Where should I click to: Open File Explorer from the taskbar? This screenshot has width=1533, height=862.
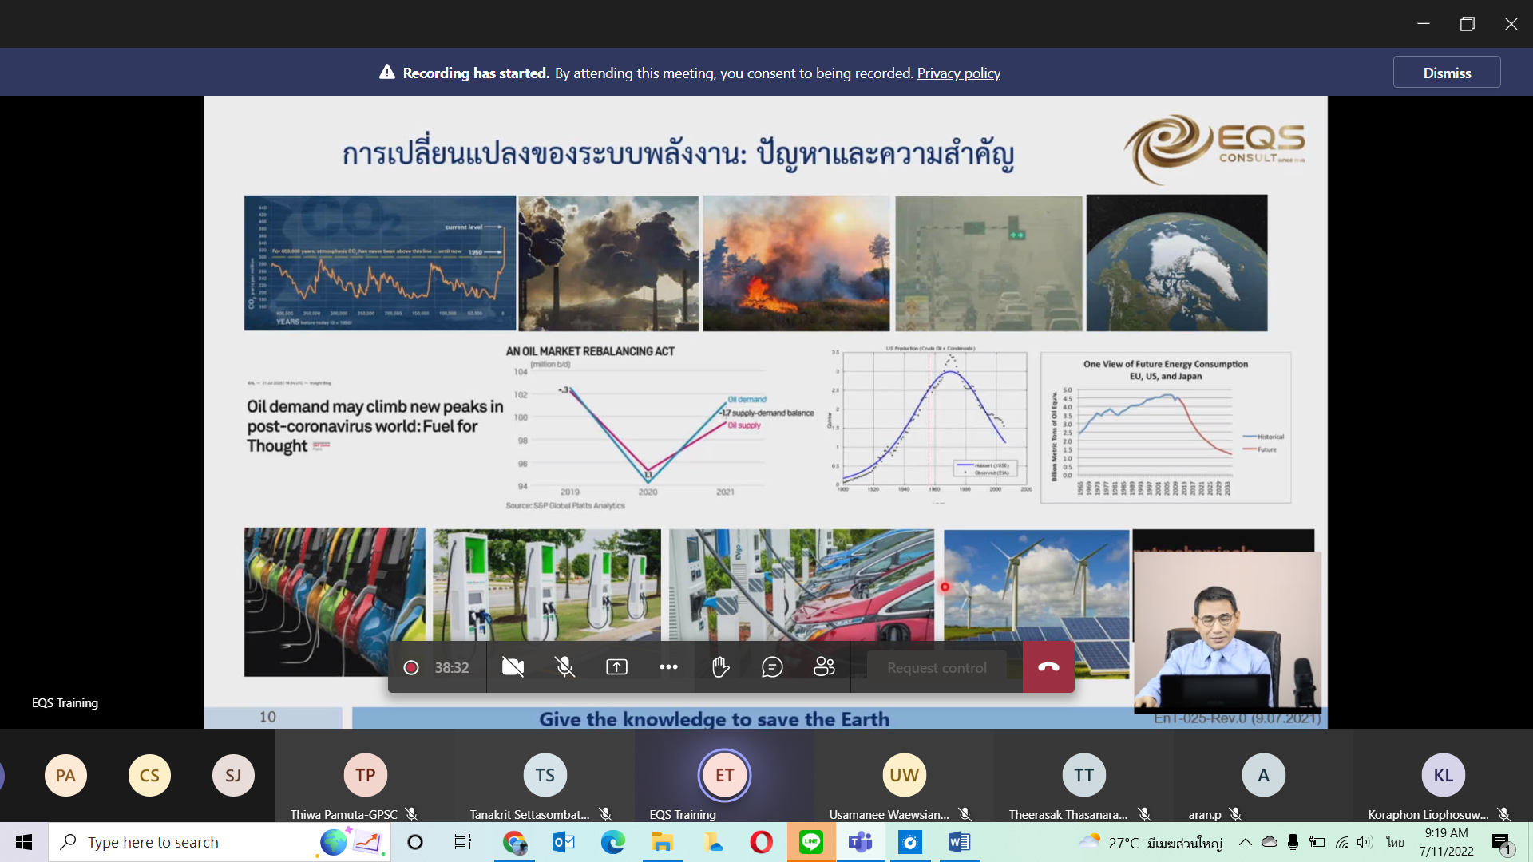(663, 842)
